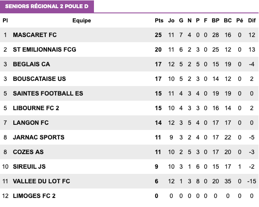Click the BEGLAIS CA team entry
Viewport: 259px width, 207px height.
point(31,64)
